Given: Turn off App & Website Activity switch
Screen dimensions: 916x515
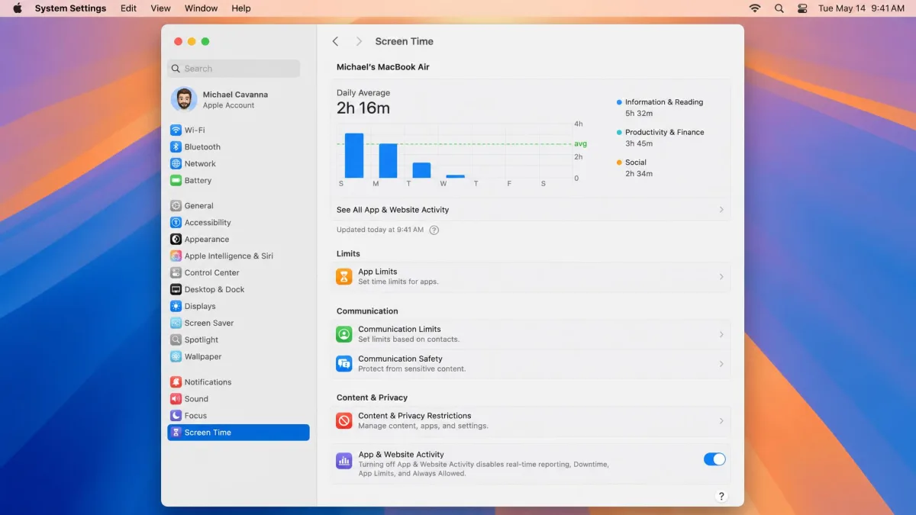Looking at the screenshot, I should click(714, 459).
